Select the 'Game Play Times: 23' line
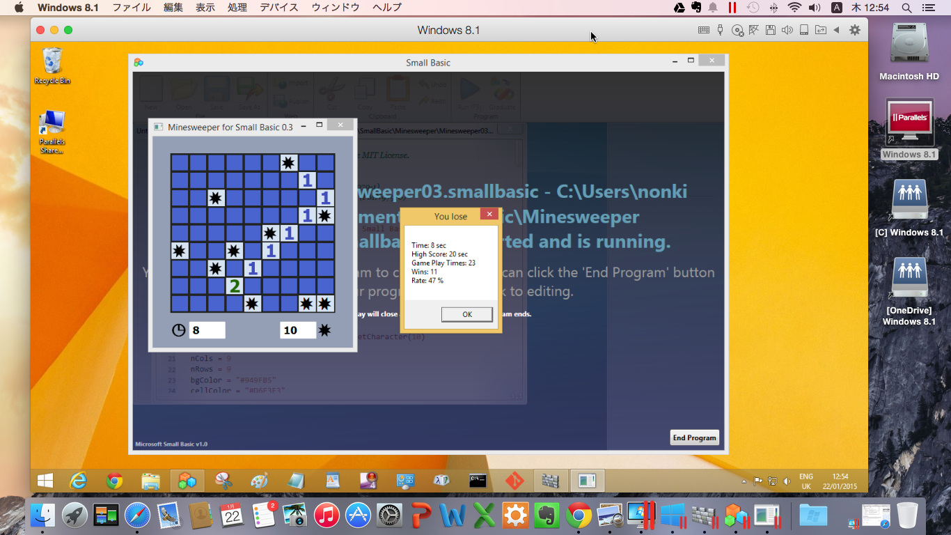Viewport: 951px width, 535px height. pyautogui.click(x=443, y=263)
